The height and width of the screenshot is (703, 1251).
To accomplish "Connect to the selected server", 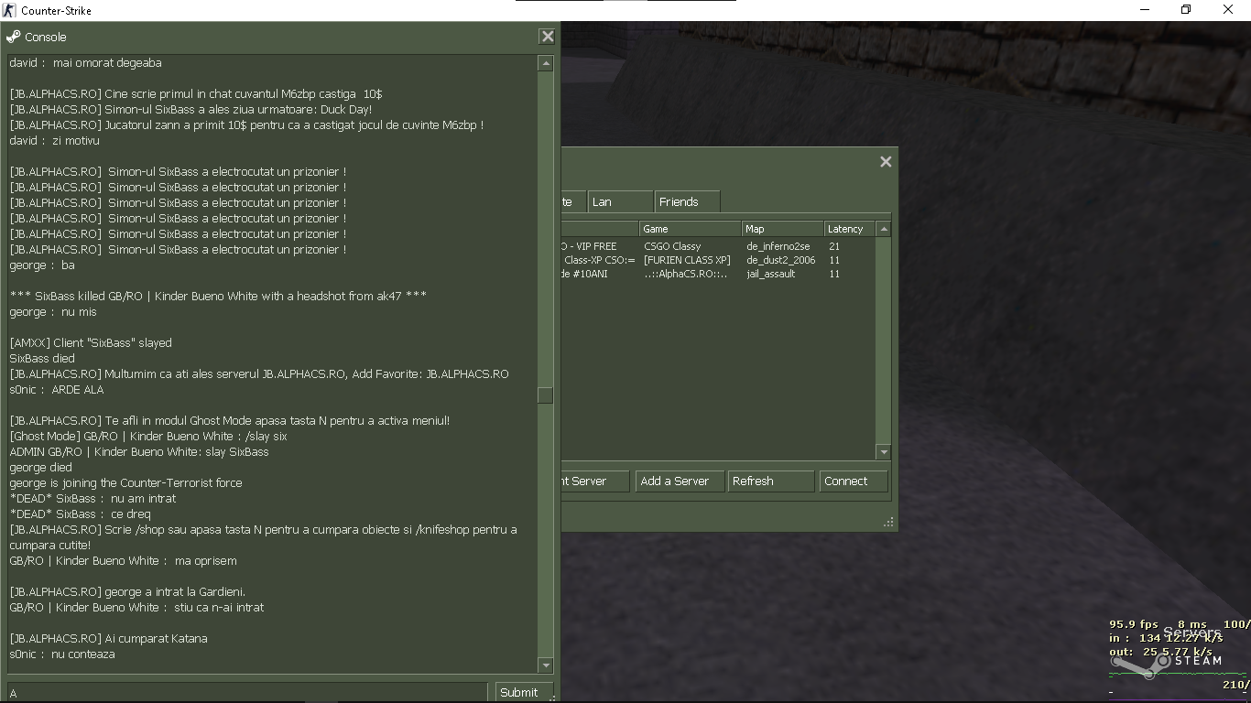I will pyautogui.click(x=854, y=481).
